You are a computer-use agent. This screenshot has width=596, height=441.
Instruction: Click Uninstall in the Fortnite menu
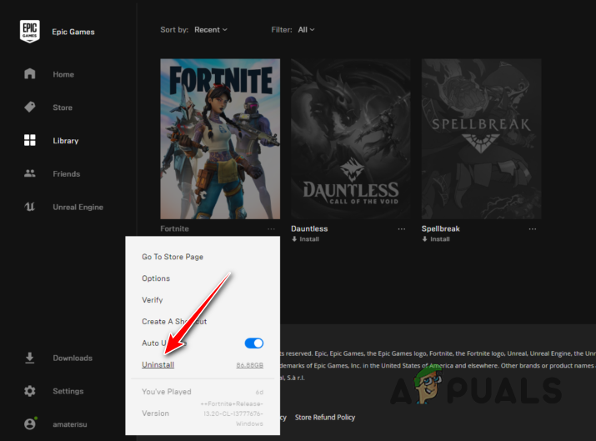pyautogui.click(x=158, y=364)
